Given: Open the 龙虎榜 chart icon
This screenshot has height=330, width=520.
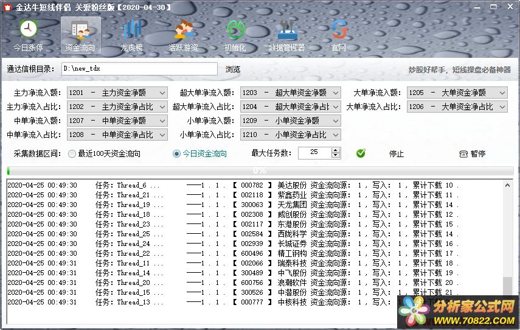Looking at the screenshot, I should pyautogui.click(x=133, y=29).
